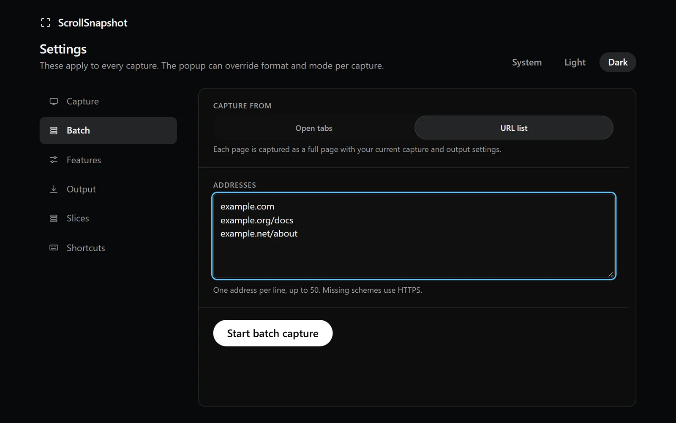Click the Output download icon
The height and width of the screenshot is (423, 676).
[x=54, y=189]
